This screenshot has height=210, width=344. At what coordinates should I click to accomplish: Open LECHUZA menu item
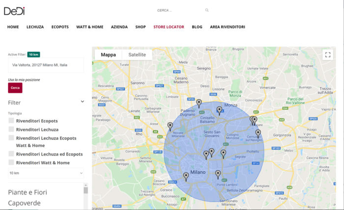coord(35,27)
